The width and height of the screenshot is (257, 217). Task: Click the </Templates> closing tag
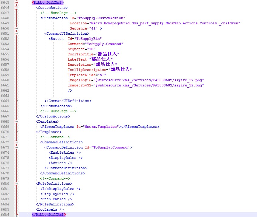point(49,132)
